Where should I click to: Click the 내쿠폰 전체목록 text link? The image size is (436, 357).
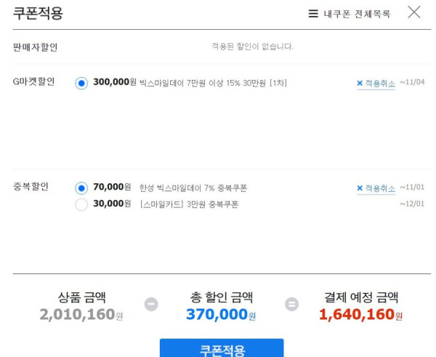point(357,14)
